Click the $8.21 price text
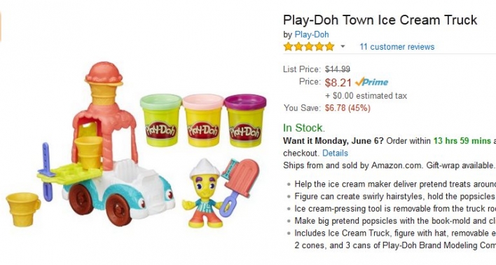The width and height of the screenshot is (496, 265). coord(338,83)
